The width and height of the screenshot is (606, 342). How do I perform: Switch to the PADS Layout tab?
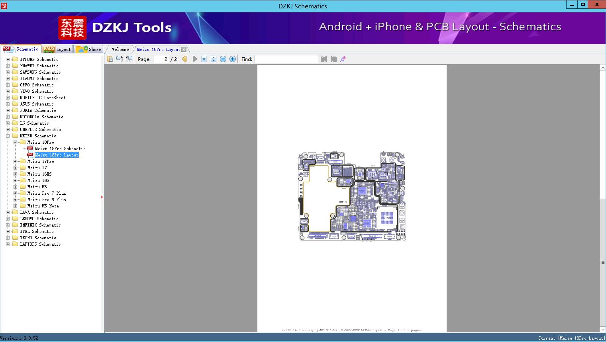[57, 49]
